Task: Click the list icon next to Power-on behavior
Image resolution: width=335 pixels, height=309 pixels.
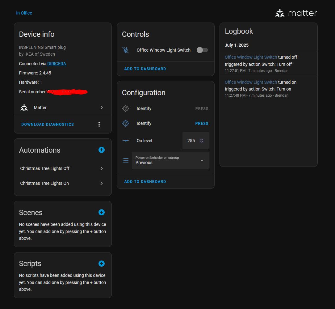Action: pos(126,160)
